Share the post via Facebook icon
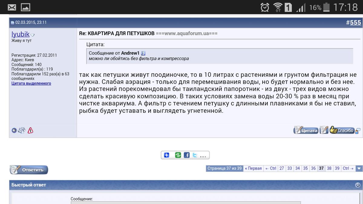 (x=187, y=155)
